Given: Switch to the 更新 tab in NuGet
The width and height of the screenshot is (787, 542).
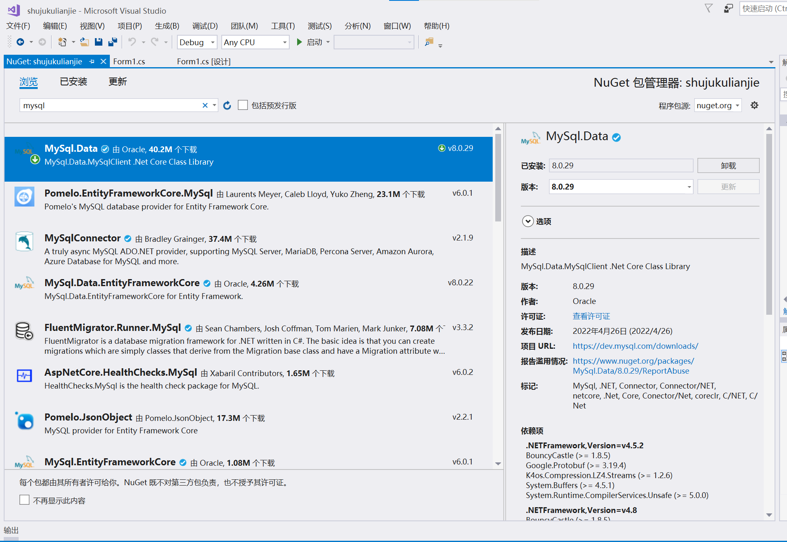Looking at the screenshot, I should 118,81.
